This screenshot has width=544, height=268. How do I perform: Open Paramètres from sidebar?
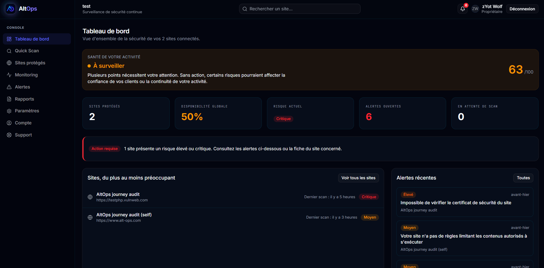coord(37,111)
